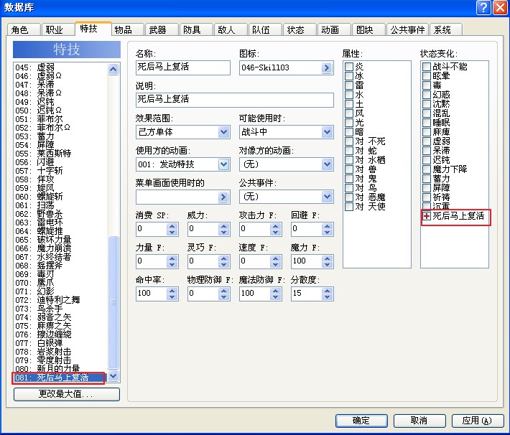
Task: Open the 对像方的动画 dropdown
Action: [327, 164]
